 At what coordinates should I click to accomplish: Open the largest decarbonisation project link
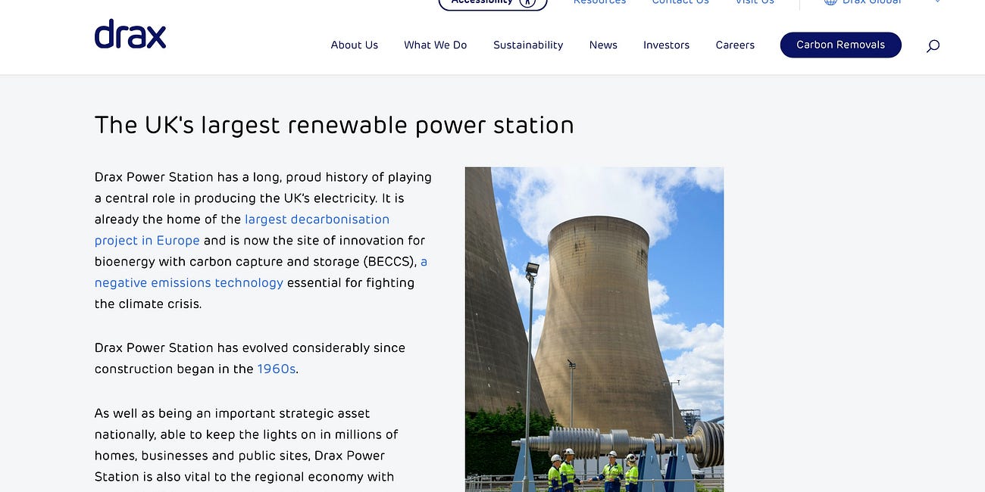pyautogui.click(x=242, y=230)
